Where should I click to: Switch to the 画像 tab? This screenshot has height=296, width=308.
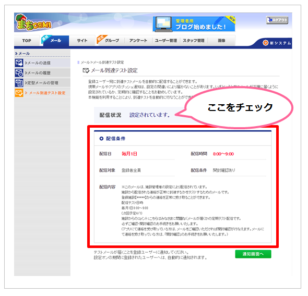coord(221,41)
